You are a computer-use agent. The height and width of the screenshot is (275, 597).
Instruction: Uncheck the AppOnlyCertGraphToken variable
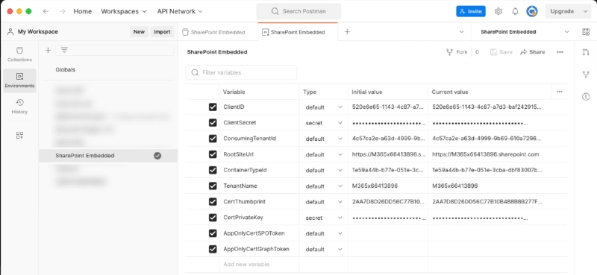pos(213,249)
